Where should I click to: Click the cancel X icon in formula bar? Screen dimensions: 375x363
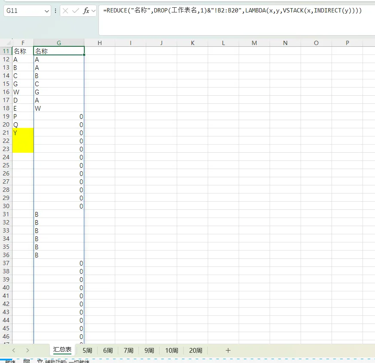tap(65, 11)
